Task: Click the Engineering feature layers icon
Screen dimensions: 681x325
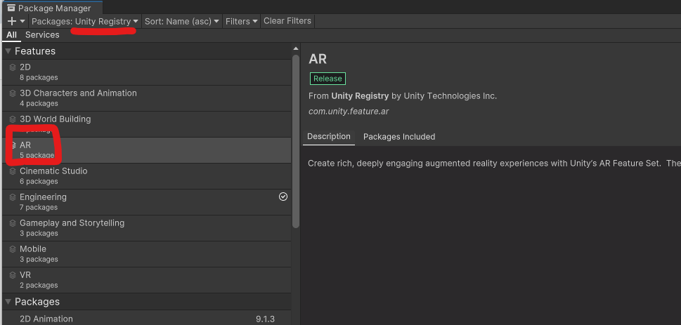Action: pos(13,198)
